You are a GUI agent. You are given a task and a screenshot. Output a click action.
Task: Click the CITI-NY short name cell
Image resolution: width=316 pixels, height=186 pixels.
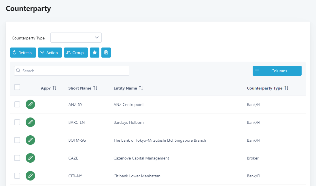coord(75,176)
